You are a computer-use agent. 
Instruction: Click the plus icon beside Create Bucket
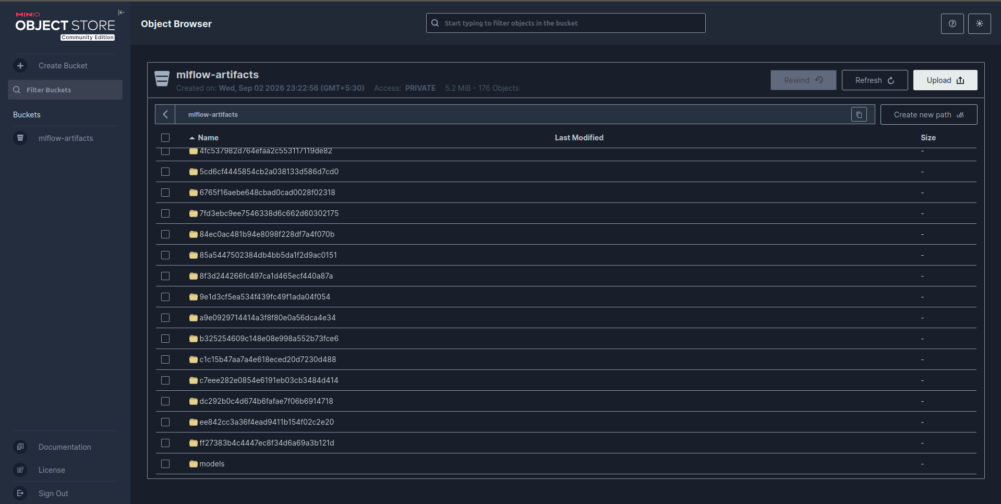[x=20, y=66]
